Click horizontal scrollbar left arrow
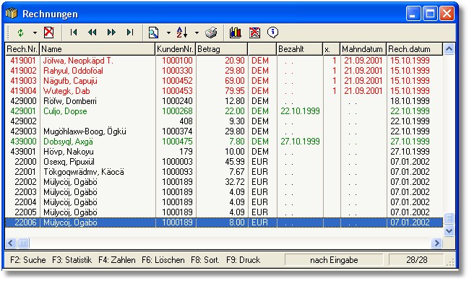Image resolution: width=469 pixels, height=281 pixels. click(x=11, y=243)
